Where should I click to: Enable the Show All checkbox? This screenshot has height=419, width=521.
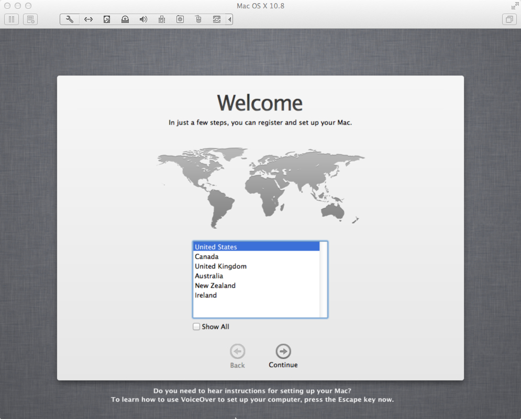pyautogui.click(x=196, y=326)
